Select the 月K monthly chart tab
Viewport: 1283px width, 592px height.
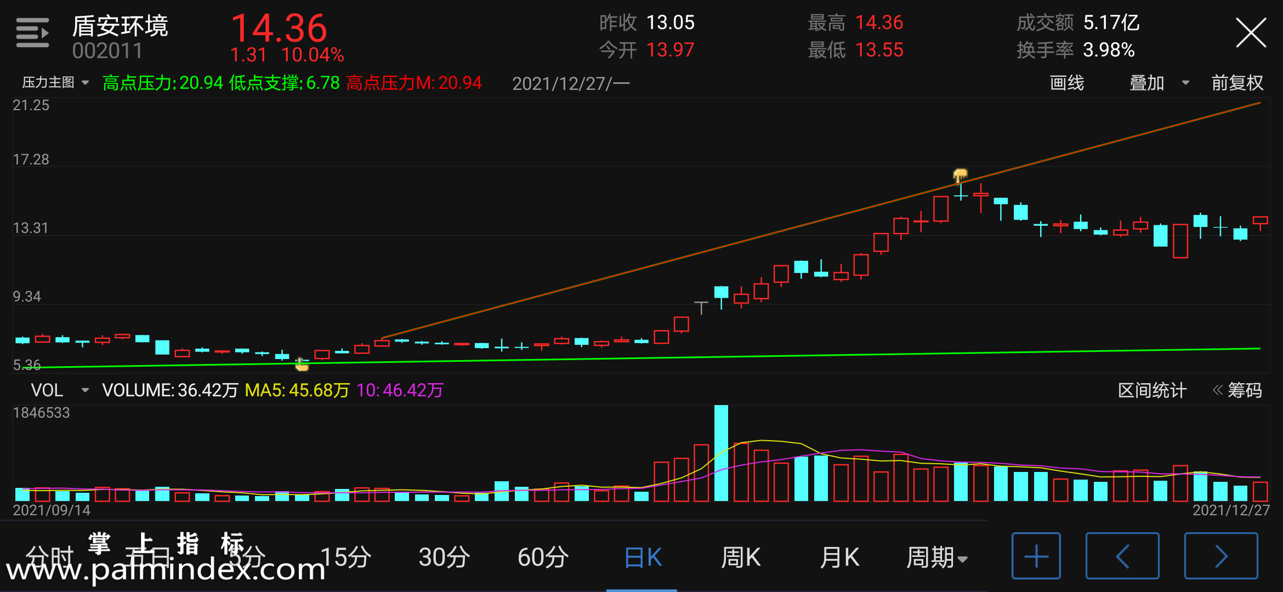(839, 557)
